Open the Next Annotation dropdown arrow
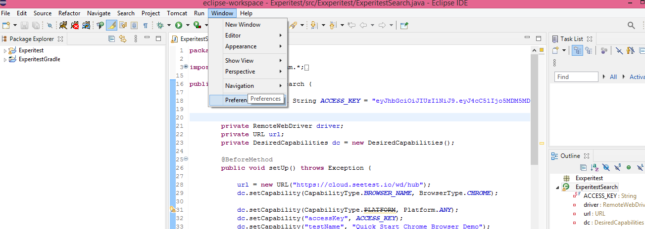Image resolution: width=645 pixels, height=229 pixels. 323,25
